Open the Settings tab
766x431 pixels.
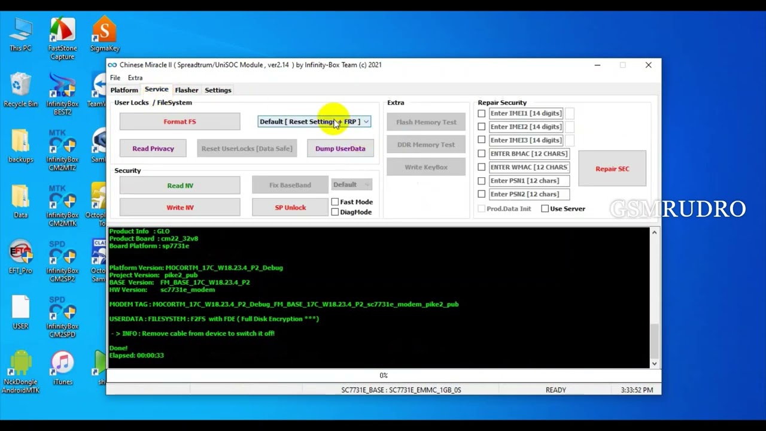coord(218,90)
